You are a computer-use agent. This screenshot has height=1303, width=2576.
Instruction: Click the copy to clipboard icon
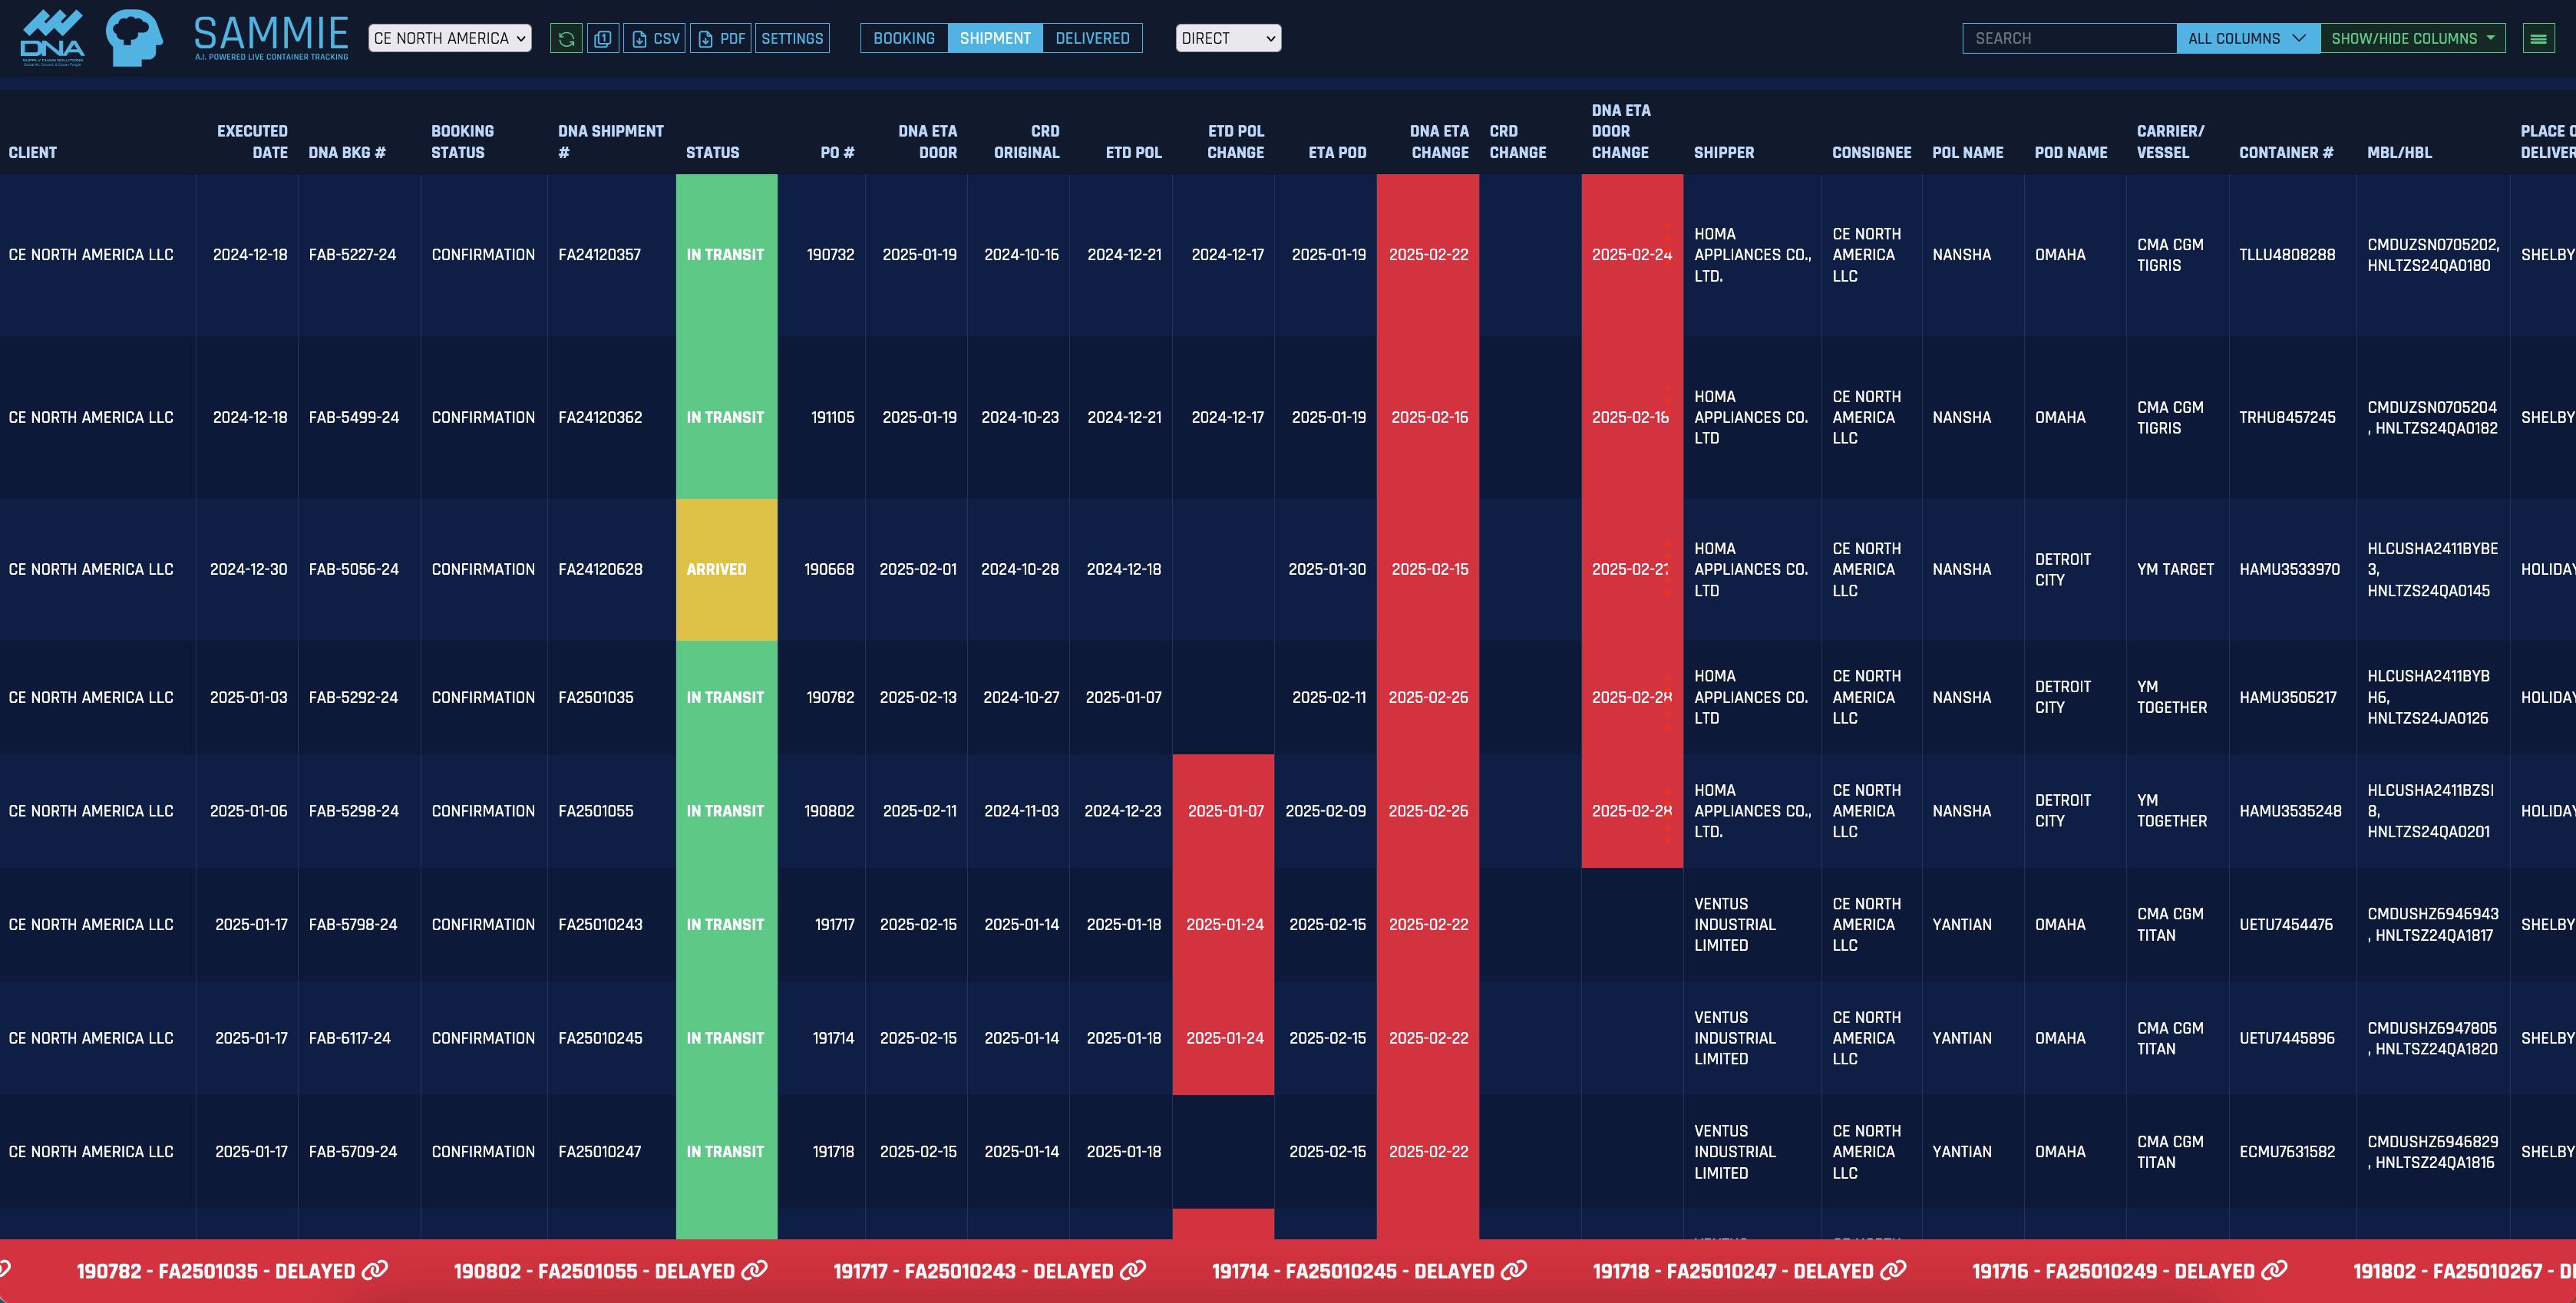(x=603, y=38)
